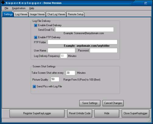This screenshot has width=153, height=124.
Task: Click Register SuperKeyLogger button
Action: [x=37, y=113]
